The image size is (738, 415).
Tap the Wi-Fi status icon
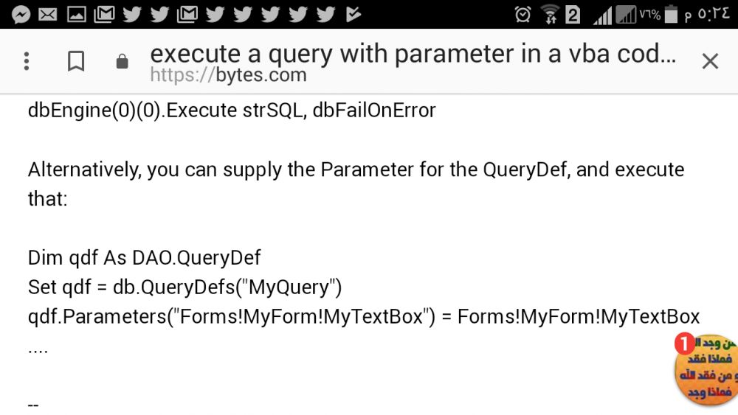point(550,15)
